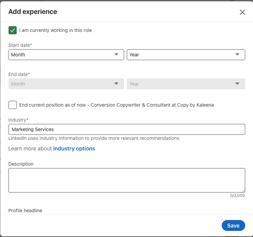This screenshot has width=253, height=237.
Task: Open the Start date Month dropdown
Action: (66, 55)
